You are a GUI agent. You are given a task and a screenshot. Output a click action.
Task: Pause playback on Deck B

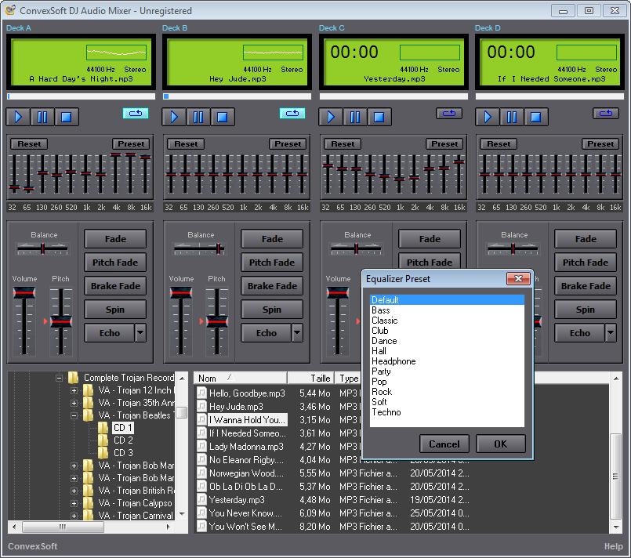coord(198,117)
